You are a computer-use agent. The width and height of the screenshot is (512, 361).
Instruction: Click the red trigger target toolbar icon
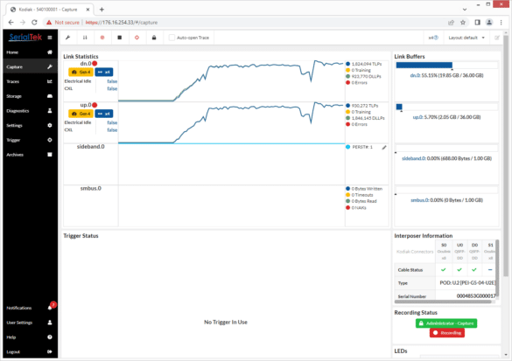[x=137, y=38]
